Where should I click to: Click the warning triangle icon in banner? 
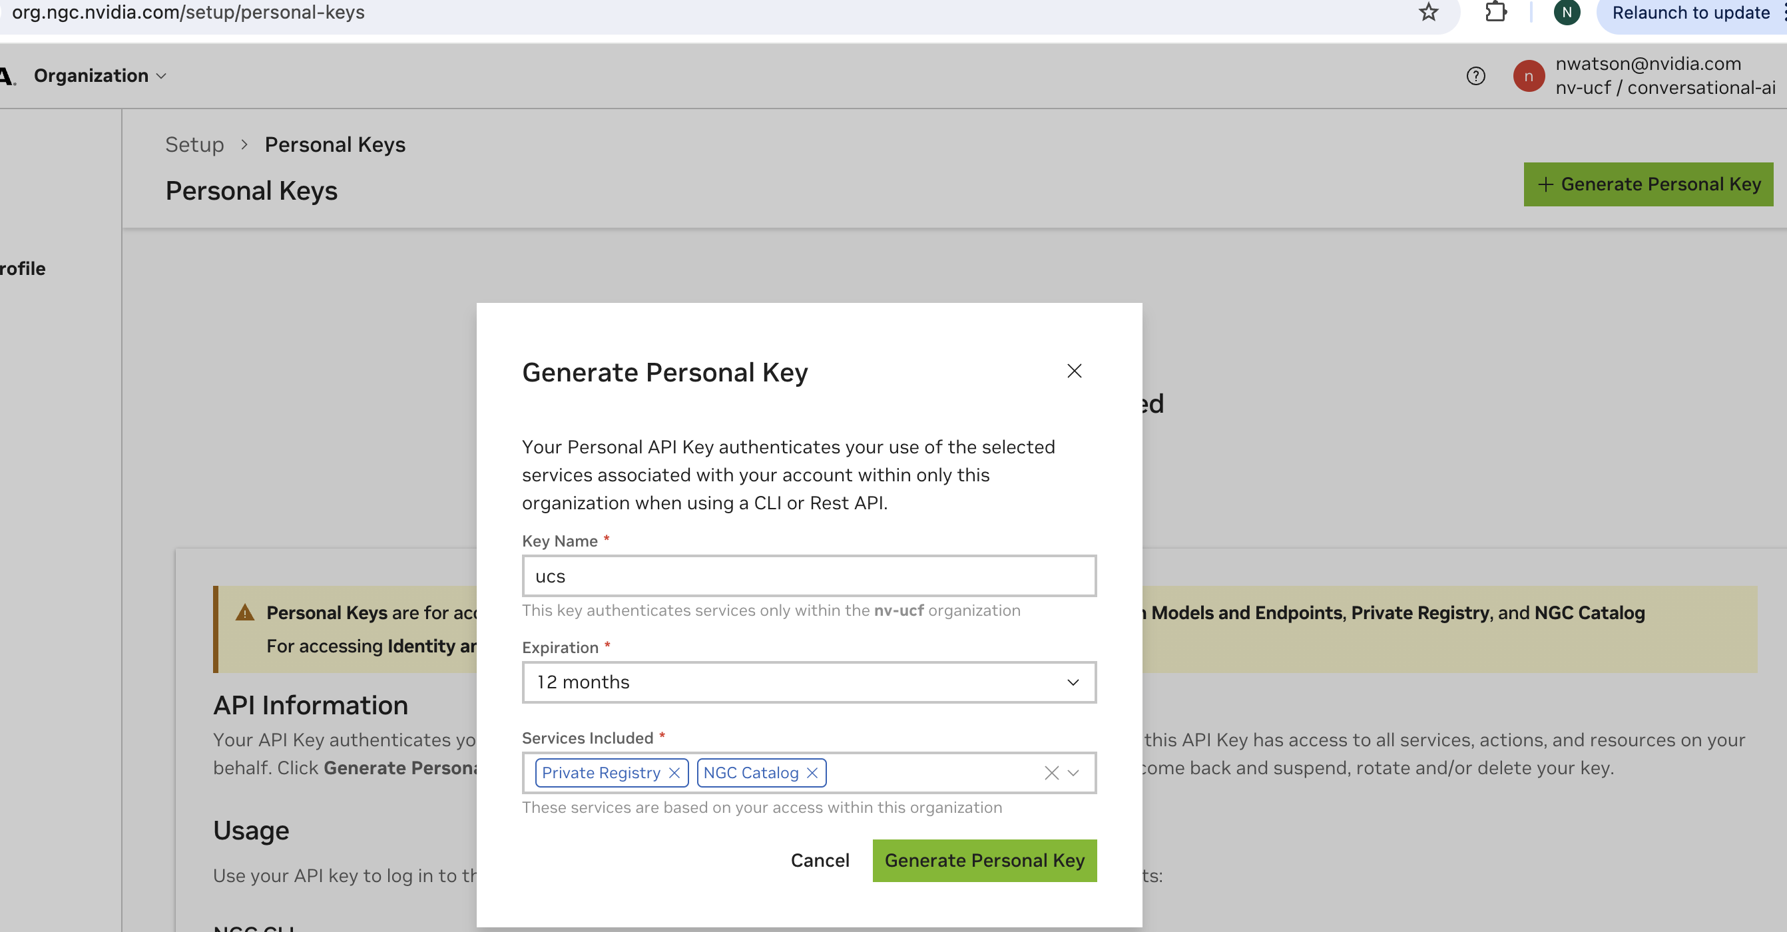tap(244, 612)
